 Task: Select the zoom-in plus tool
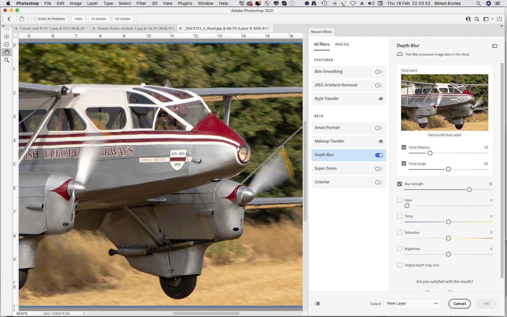[x=6, y=37]
